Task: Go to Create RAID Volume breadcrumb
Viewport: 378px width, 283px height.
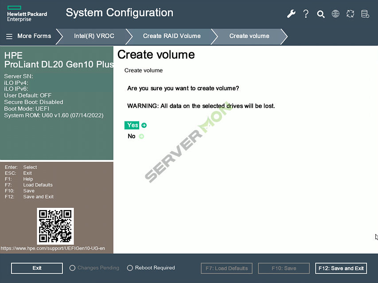Action: point(171,36)
